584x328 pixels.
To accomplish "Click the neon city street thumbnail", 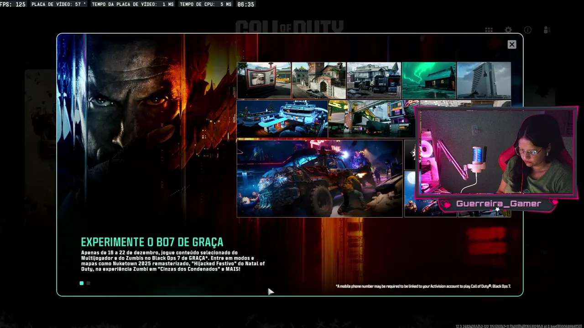I will (371, 119).
